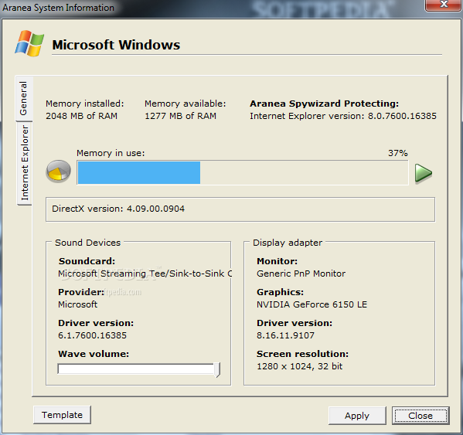Open the Internet Explorer tab
The image size is (463, 435).
click(25, 163)
